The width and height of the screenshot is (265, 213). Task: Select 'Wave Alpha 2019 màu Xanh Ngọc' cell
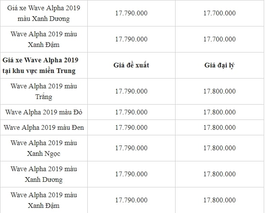tap(44, 148)
